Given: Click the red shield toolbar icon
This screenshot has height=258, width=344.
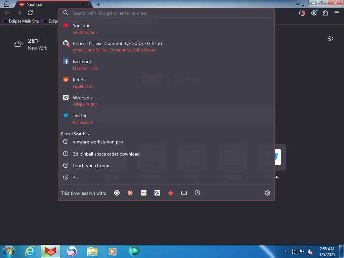Looking at the screenshot, I should (x=302, y=13).
